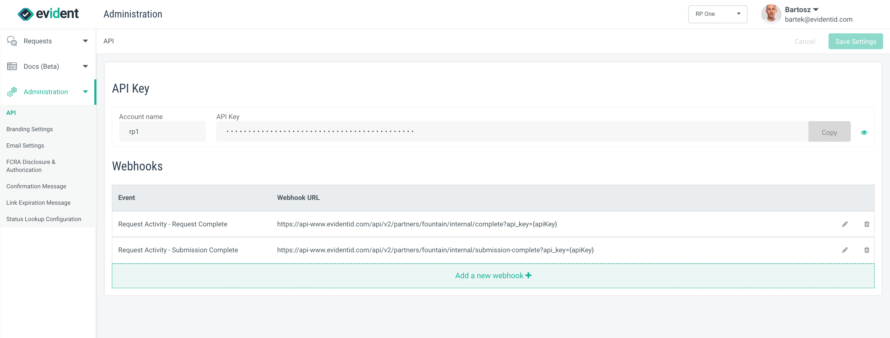890x338 pixels.
Task: Select the Docs (Beta) terminal icon
Action: click(x=12, y=66)
